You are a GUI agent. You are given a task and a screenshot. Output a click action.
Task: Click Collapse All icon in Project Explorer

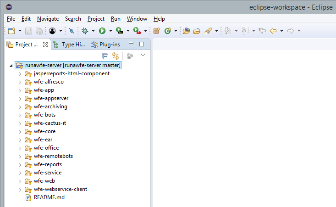[x=105, y=56]
